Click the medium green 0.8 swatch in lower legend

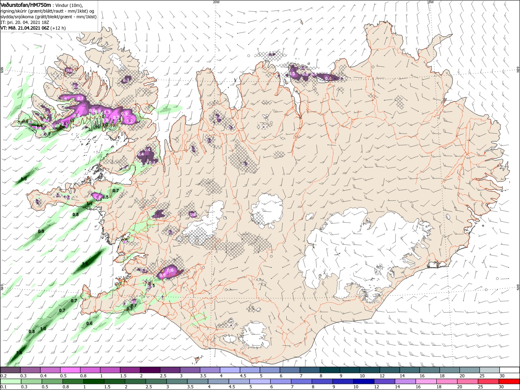73,381
